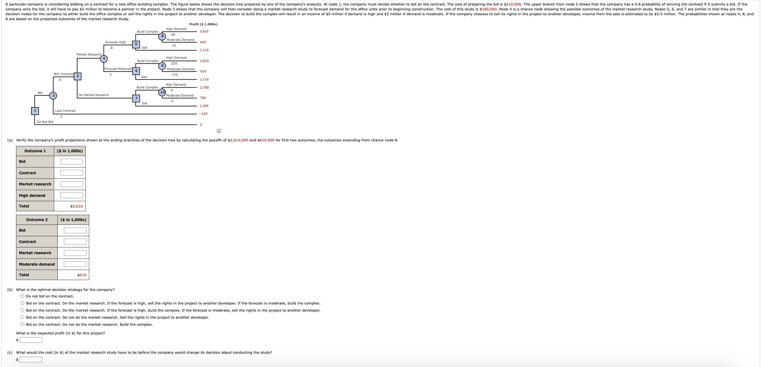The width and height of the screenshot is (761, 367).
Task: Choose no research, build the complex option
Action: pos(23,324)
